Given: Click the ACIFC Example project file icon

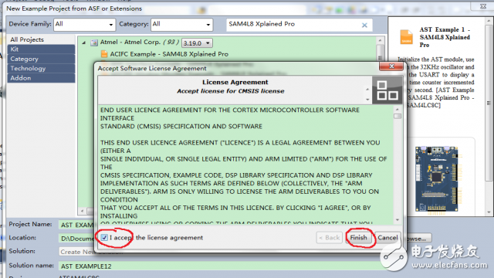Looking at the screenshot, I should 104,54.
